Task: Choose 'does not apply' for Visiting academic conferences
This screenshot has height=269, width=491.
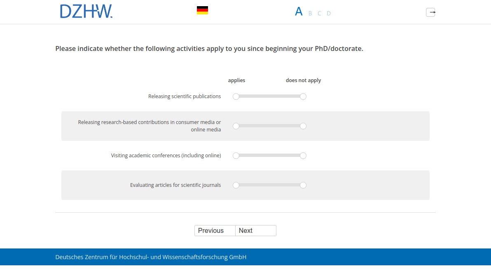Action: point(303,156)
